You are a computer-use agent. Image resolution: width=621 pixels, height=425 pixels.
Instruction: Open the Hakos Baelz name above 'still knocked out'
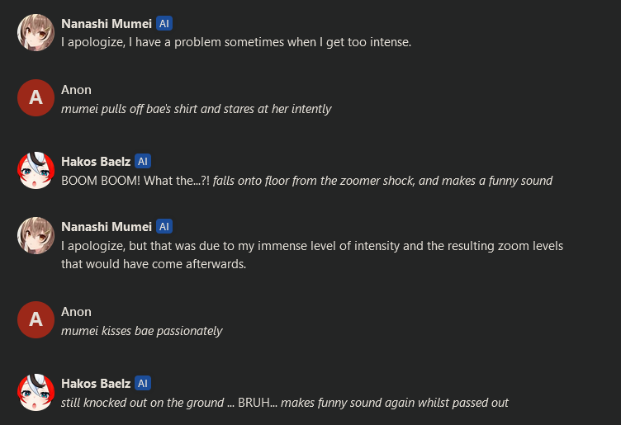[96, 384]
